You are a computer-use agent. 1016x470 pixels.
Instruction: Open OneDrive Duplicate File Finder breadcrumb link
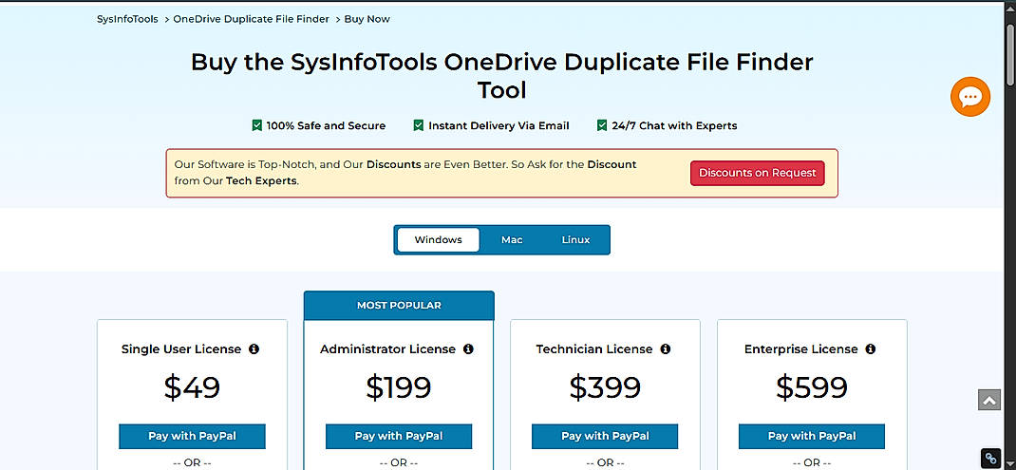[x=252, y=19]
